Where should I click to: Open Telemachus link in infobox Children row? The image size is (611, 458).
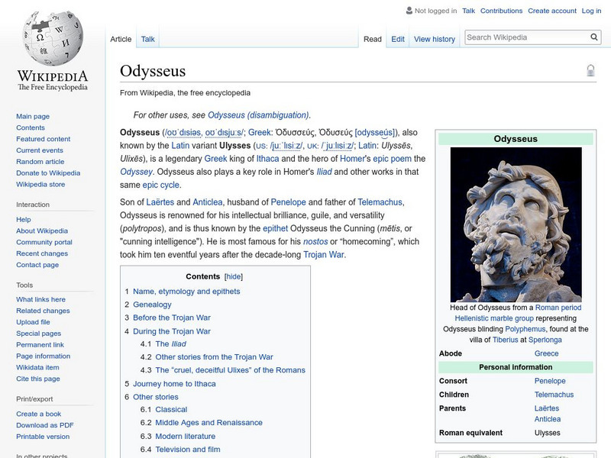pos(554,395)
